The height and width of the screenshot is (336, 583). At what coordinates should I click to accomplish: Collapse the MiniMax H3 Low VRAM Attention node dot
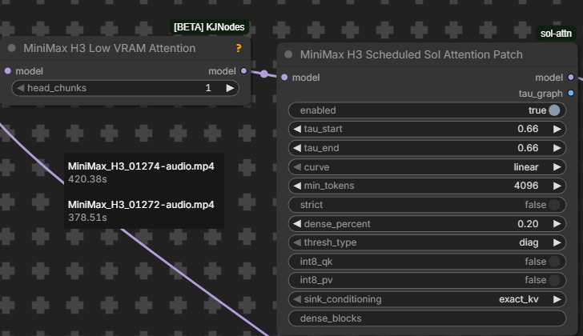(12, 48)
